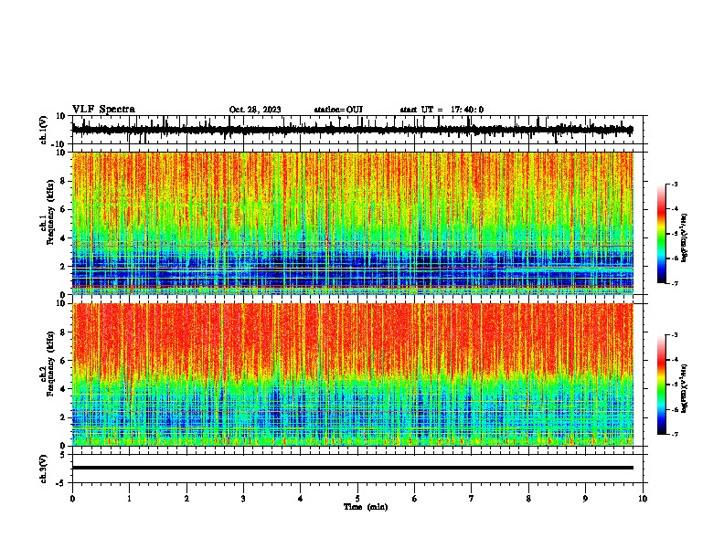Click the ch.1 spectrogram color bar
The width and height of the screenshot is (724, 559).
pyautogui.click(x=662, y=234)
